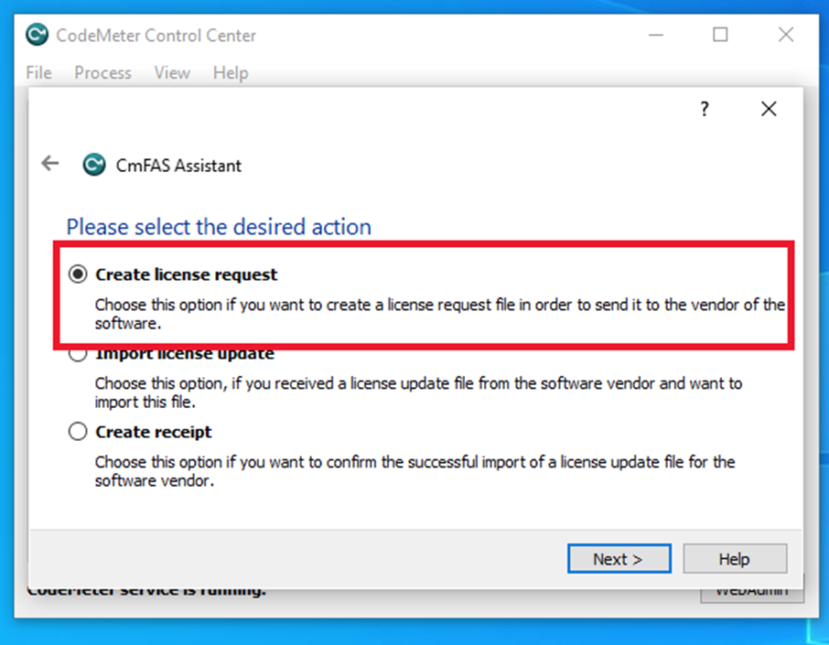829x645 pixels.
Task: Open the Help menu in the menu bar
Action: coord(231,72)
